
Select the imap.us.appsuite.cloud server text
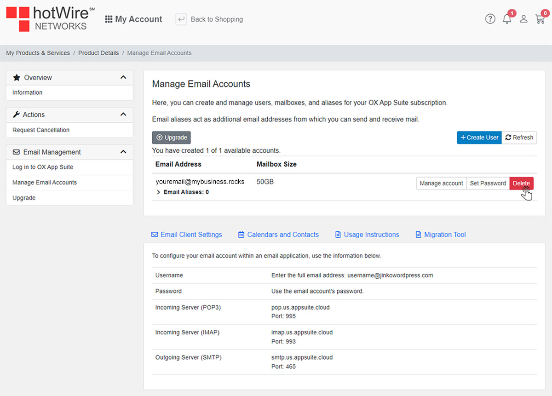302,332
